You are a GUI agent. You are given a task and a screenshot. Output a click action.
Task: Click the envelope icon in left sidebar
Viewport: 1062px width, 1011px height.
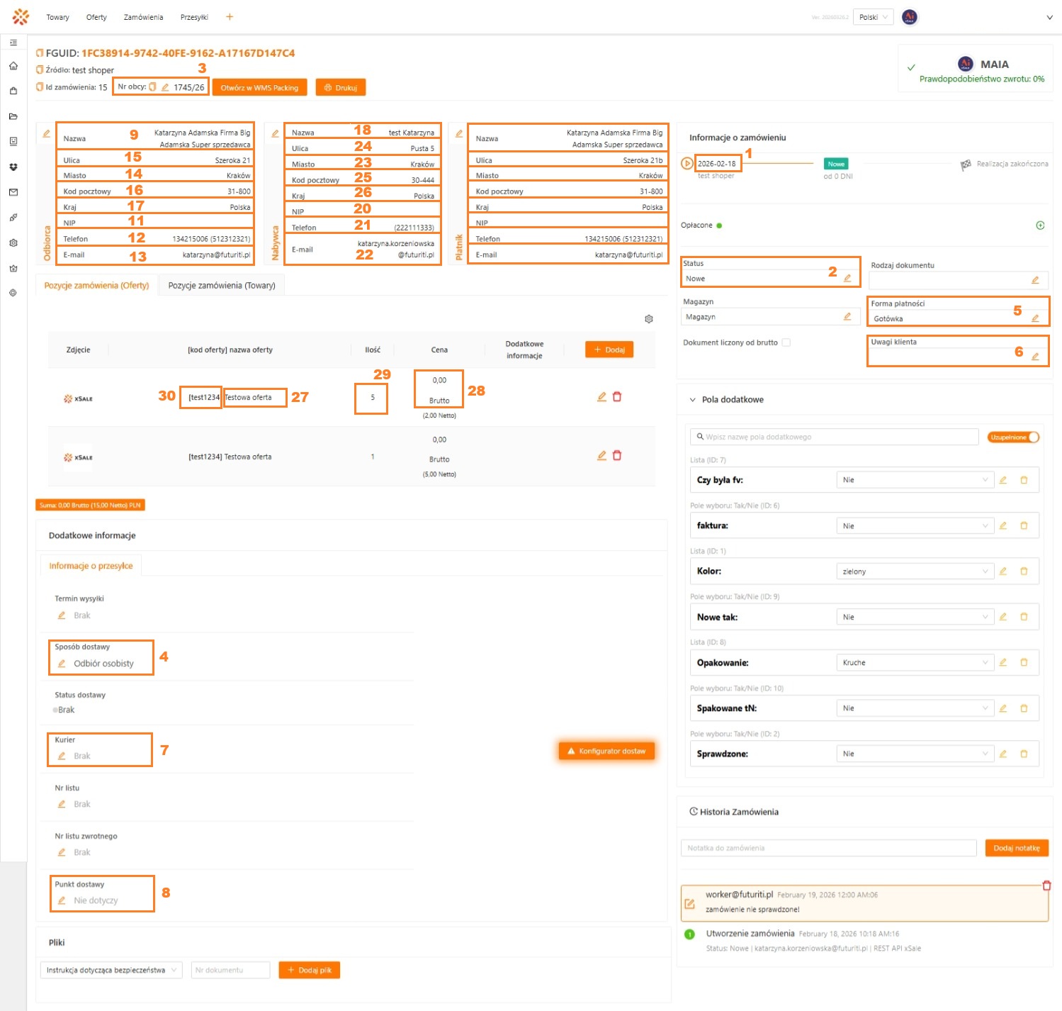(x=13, y=192)
